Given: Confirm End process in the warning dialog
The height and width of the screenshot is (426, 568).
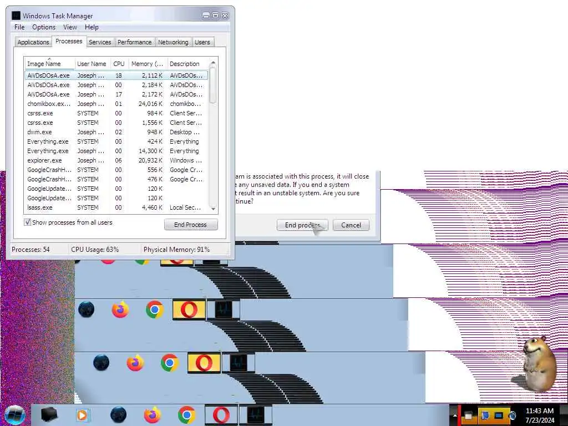Looking at the screenshot, I should point(302,225).
